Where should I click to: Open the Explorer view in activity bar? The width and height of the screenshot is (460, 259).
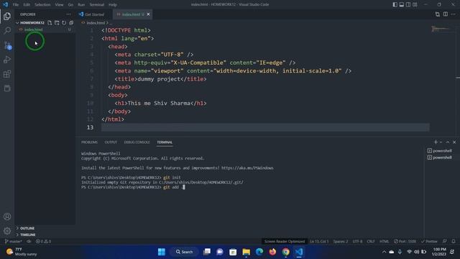tap(7, 16)
